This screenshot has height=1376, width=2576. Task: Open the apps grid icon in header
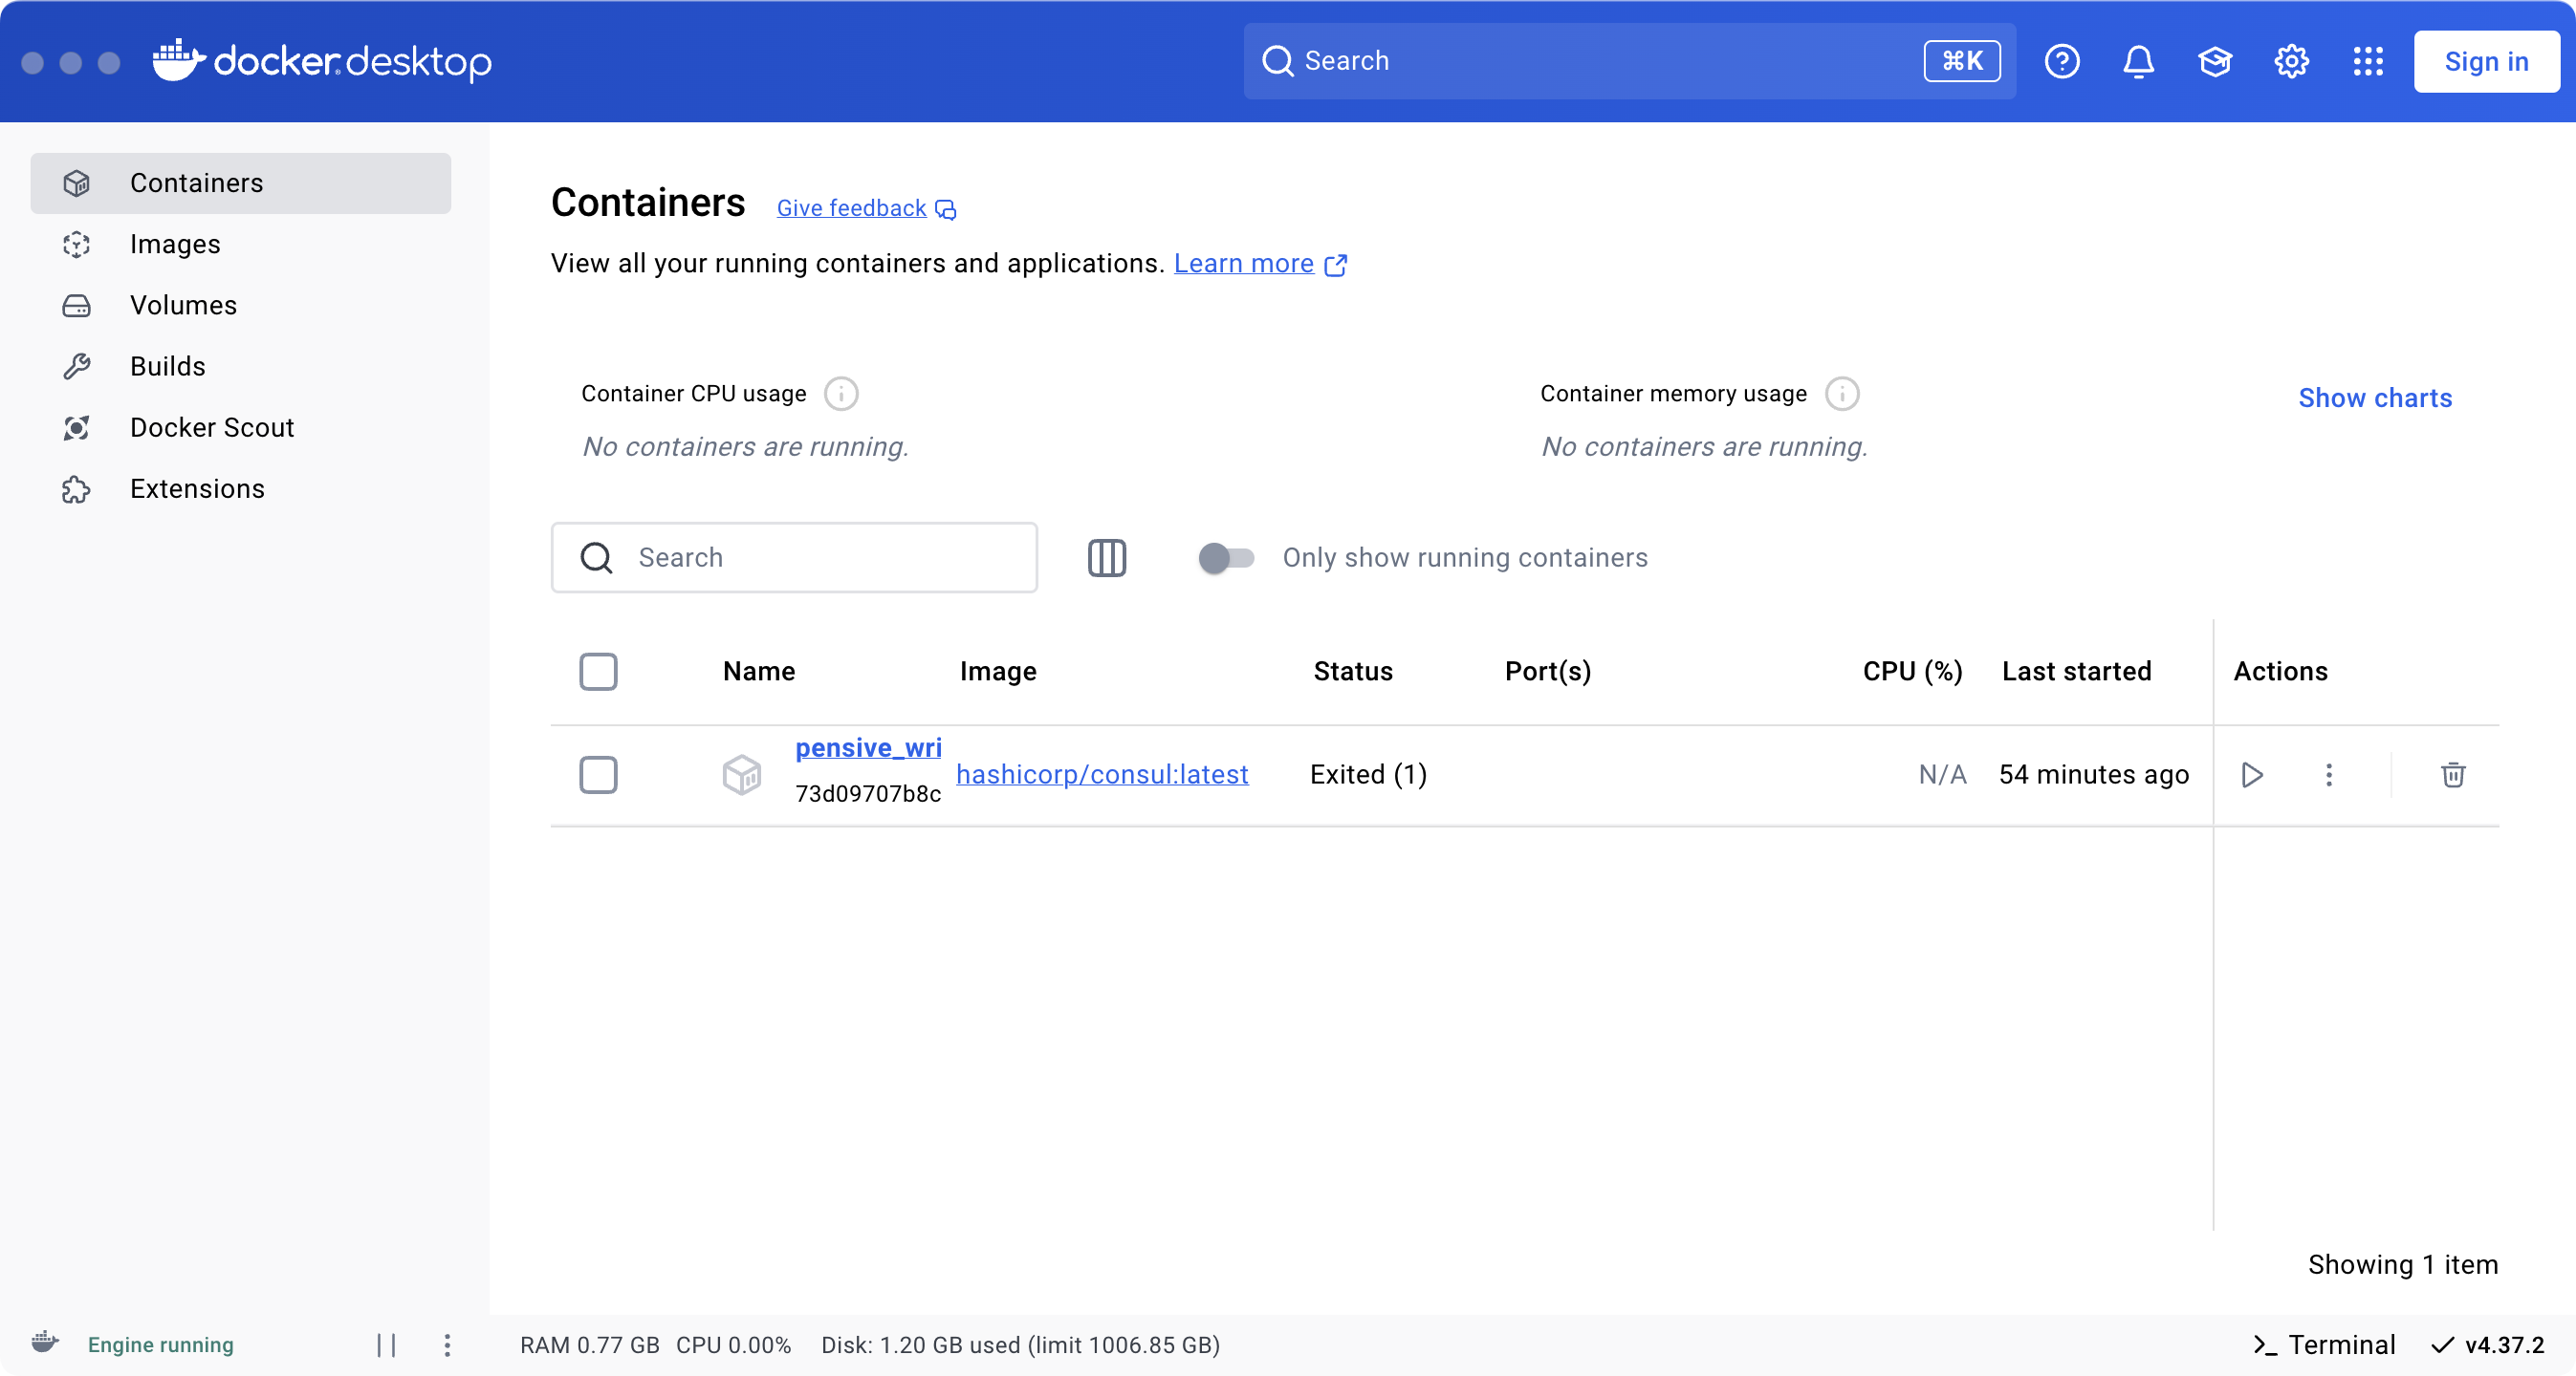[2368, 61]
